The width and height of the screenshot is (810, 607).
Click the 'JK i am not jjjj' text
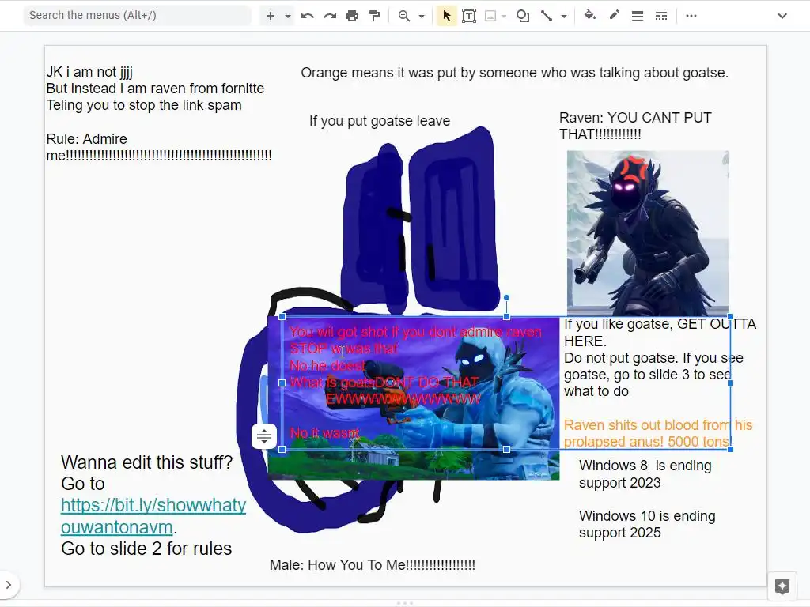pyautogui.click(x=89, y=72)
